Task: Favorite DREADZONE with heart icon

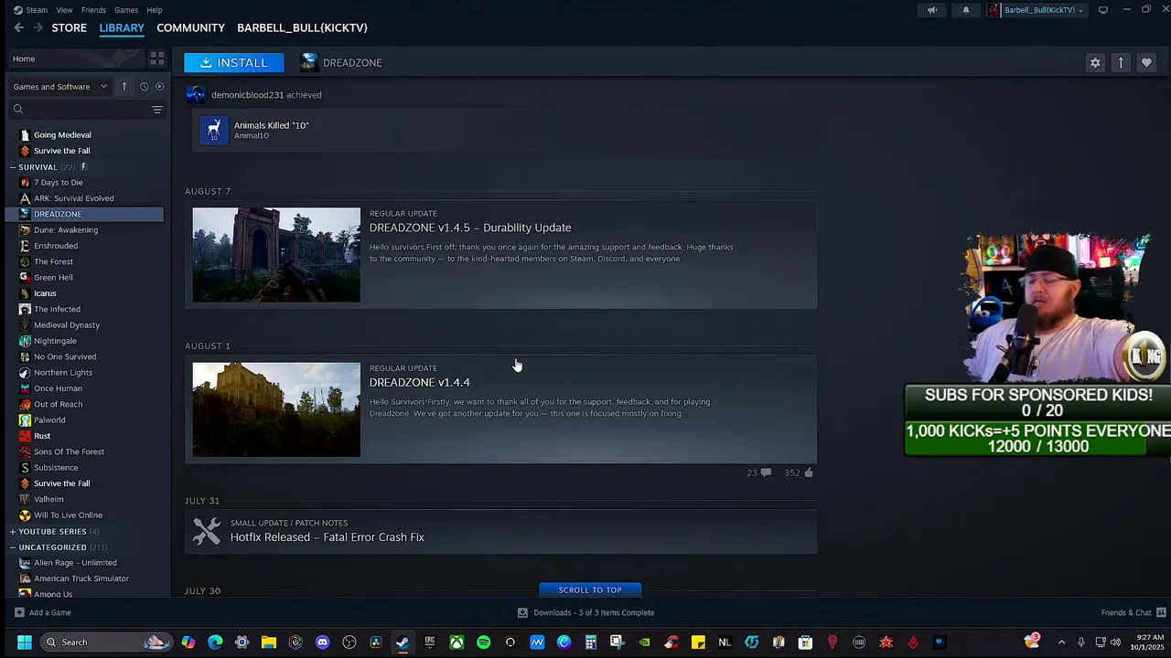Action: pos(1146,63)
